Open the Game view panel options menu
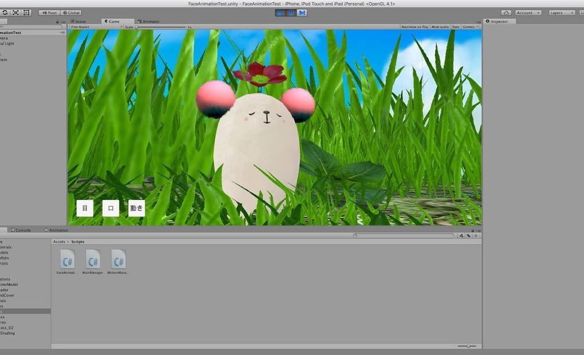This screenshot has width=584, height=355. [x=479, y=22]
